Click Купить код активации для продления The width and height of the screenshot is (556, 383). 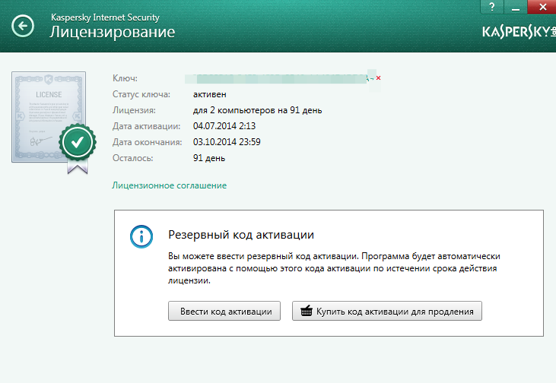tap(387, 311)
